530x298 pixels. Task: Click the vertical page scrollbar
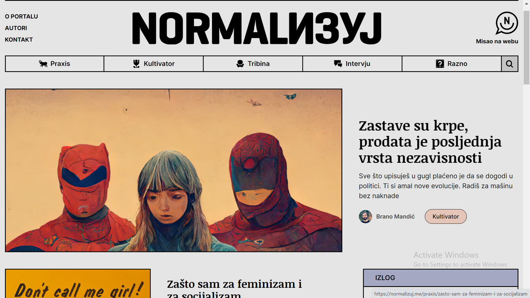tap(526, 149)
